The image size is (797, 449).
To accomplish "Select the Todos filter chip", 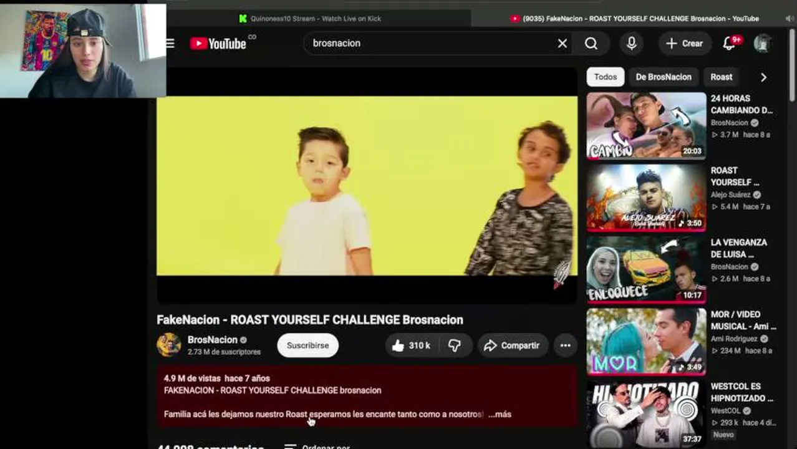I will pyautogui.click(x=605, y=77).
